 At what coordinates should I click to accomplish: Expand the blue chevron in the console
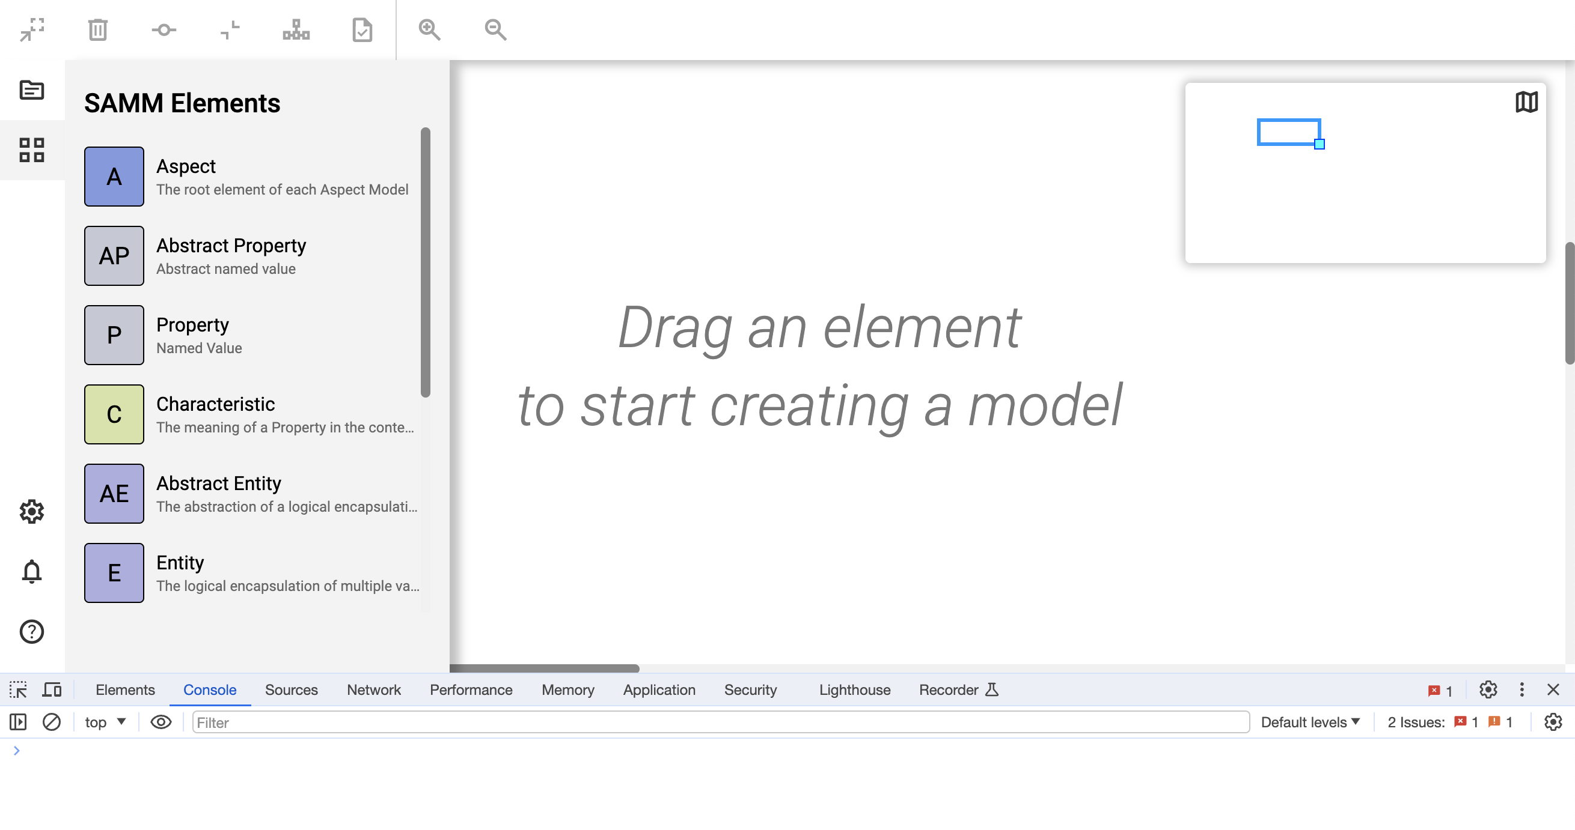pos(17,751)
